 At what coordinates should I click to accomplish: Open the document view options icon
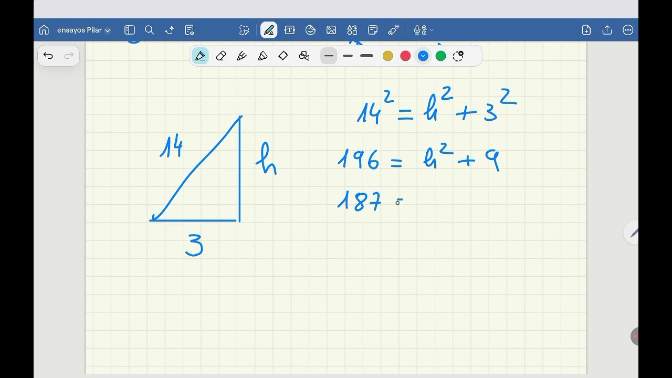coord(190,30)
